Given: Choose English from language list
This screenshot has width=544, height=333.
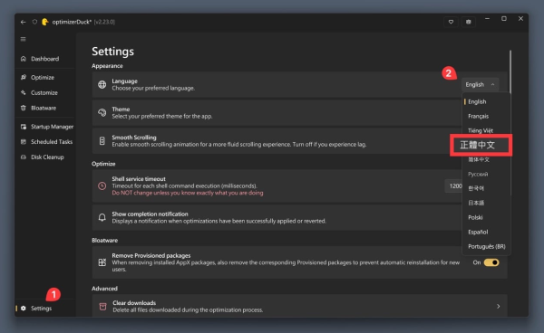Looking at the screenshot, I should point(486,101).
